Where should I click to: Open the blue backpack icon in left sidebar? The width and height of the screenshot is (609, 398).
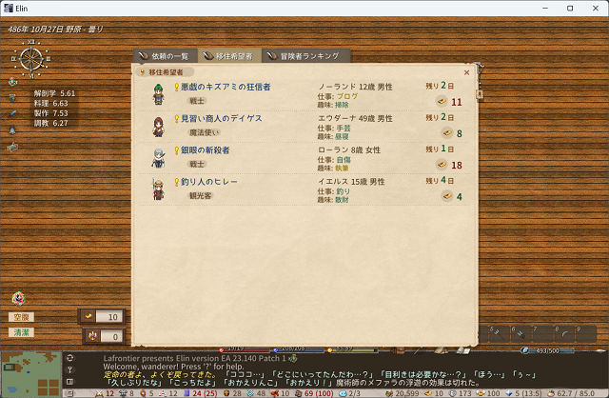pyautogui.click(x=12, y=97)
